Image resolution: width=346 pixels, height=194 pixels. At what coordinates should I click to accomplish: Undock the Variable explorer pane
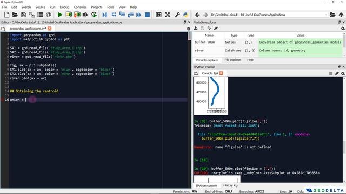(339, 22)
